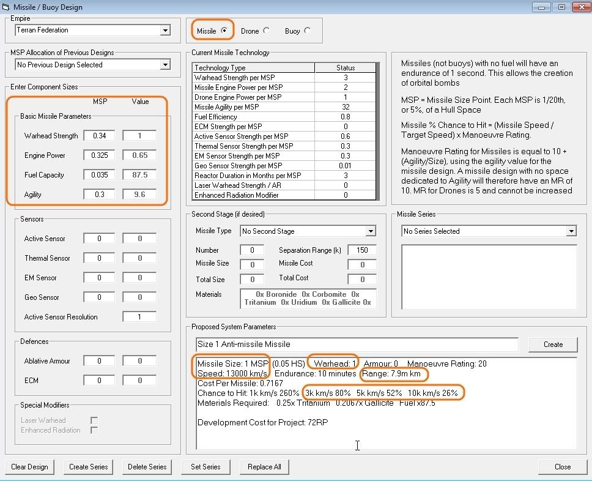Select the 'Warhead Strength per MSP' table row

click(284, 78)
